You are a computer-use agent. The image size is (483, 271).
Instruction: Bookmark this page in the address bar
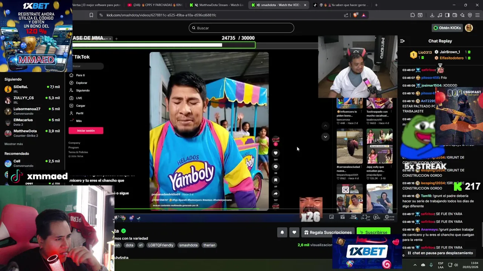[91, 15]
